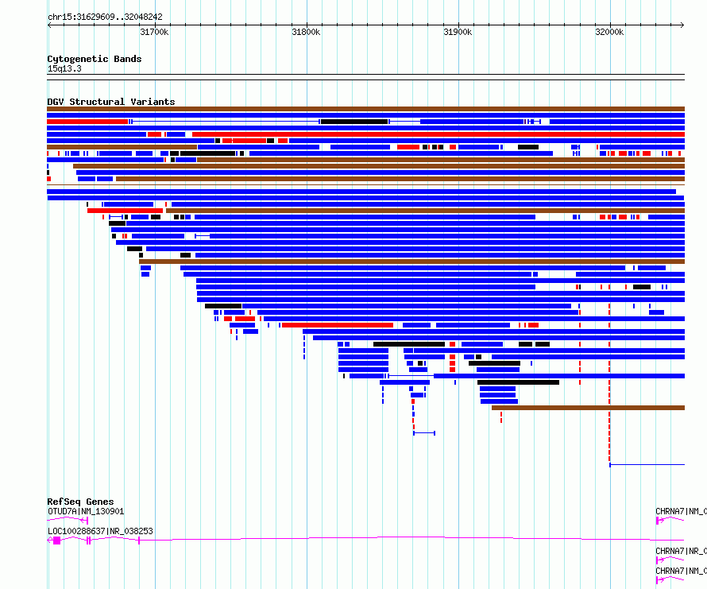Select the 31700k ruler tick label
Image resolution: width=707 pixels, height=589 pixels.
tap(154, 32)
